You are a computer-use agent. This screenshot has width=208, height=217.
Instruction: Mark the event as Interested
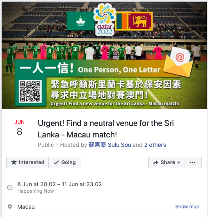tap(27, 162)
